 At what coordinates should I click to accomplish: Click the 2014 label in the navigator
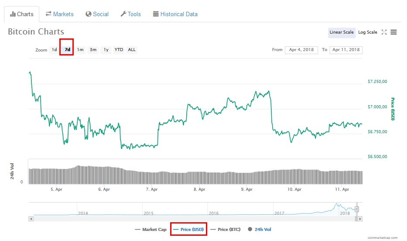click(x=83, y=213)
